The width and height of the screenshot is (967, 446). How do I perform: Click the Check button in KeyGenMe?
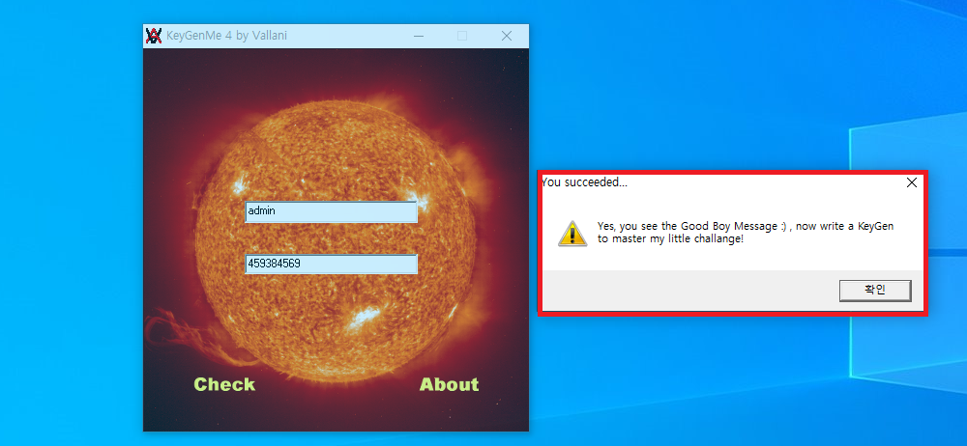pos(224,384)
